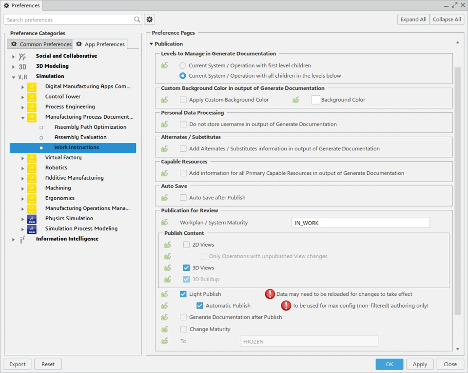Click lock icon beside Do not store username

tap(164, 124)
